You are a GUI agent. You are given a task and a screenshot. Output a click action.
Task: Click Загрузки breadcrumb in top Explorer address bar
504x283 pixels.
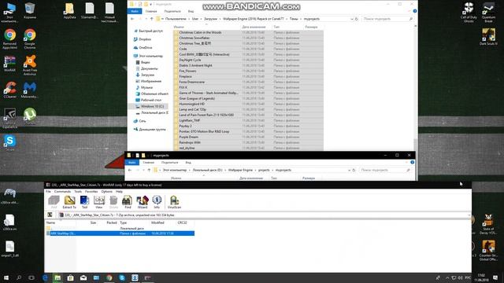210,19
